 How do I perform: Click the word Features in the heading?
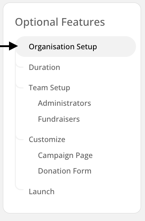[83, 22]
